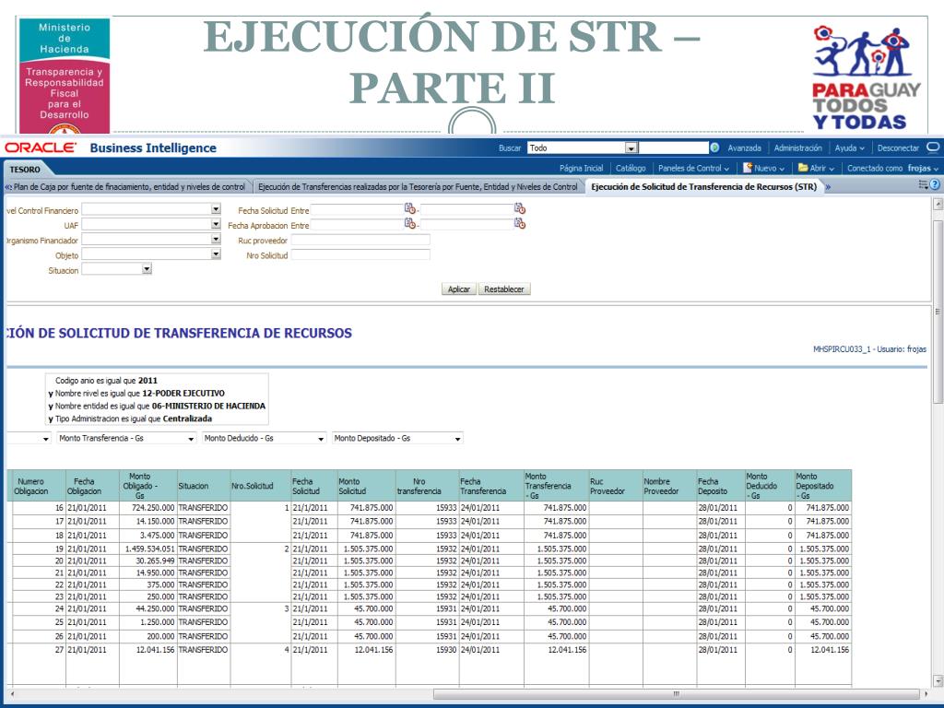Open calendar picker for Fecha Solicitud end date
944x708 pixels.
tap(520, 208)
